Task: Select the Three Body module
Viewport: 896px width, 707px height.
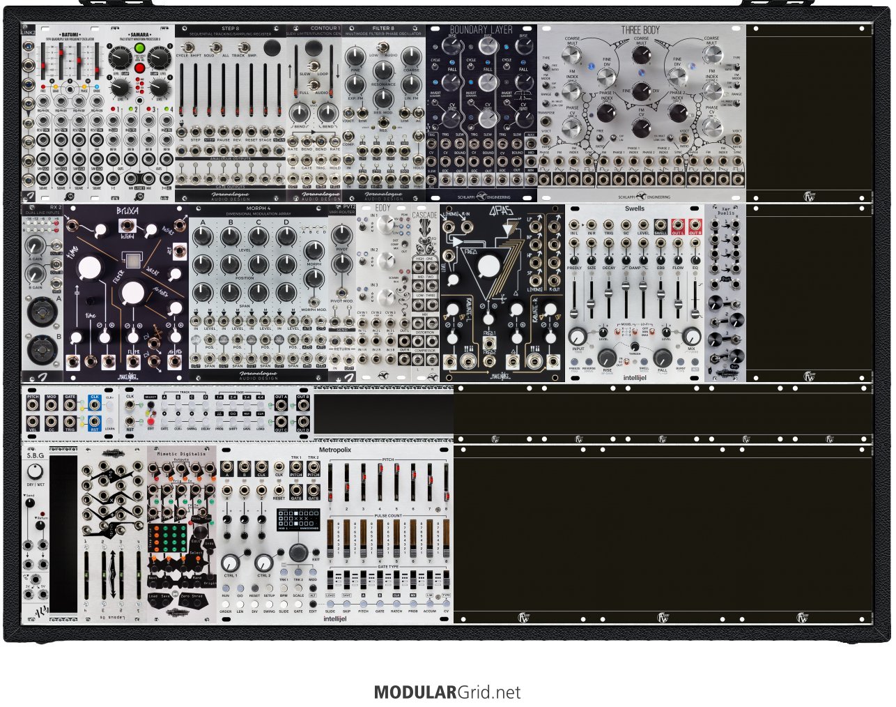Action: 641,112
